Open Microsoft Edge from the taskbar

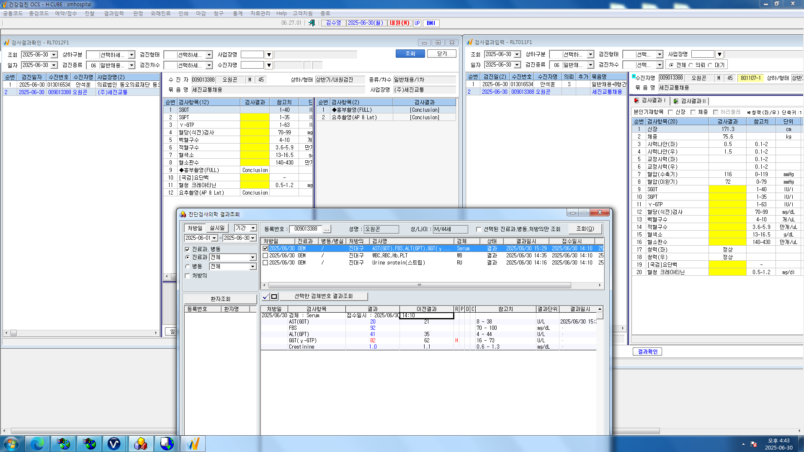coord(38,444)
